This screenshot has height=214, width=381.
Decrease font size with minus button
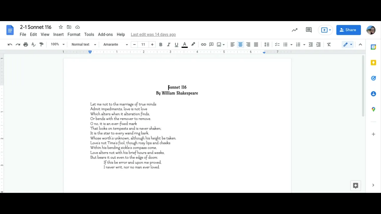(134, 45)
